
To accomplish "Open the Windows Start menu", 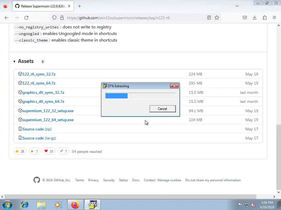I will (7, 205).
